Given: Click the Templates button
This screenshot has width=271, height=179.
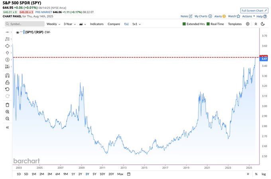Looking at the screenshot, I should pos(235,24).
